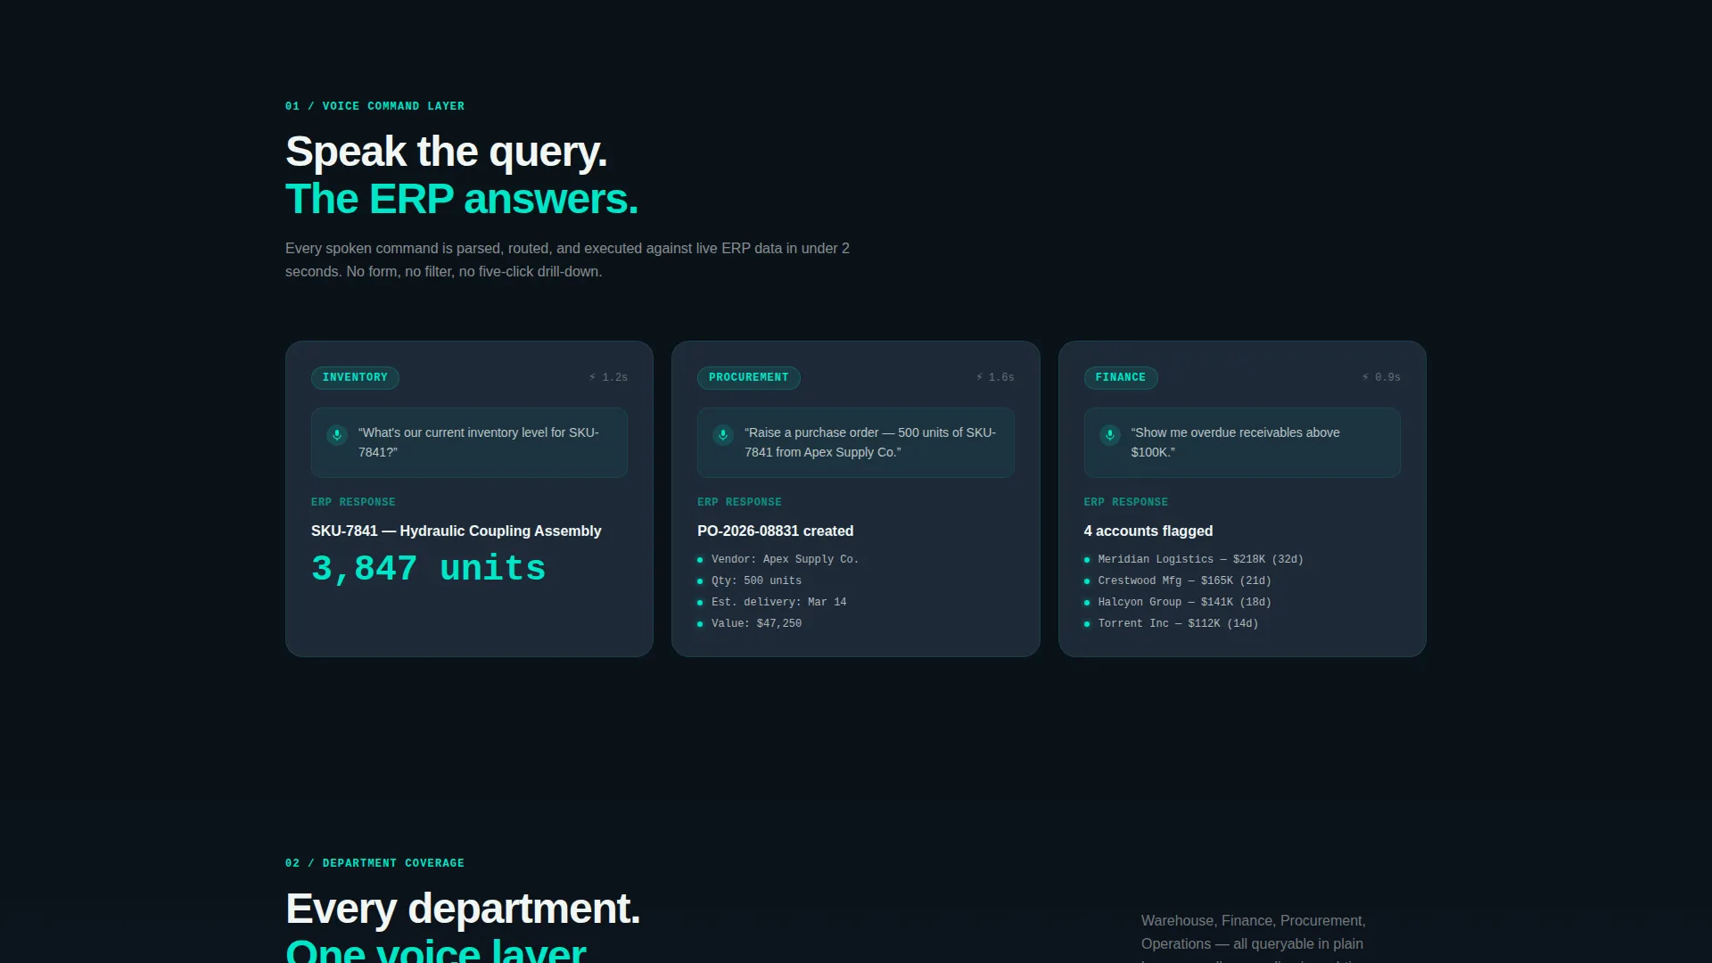
Task: Select the PROCUREMENT tag badge
Action: coord(749,378)
